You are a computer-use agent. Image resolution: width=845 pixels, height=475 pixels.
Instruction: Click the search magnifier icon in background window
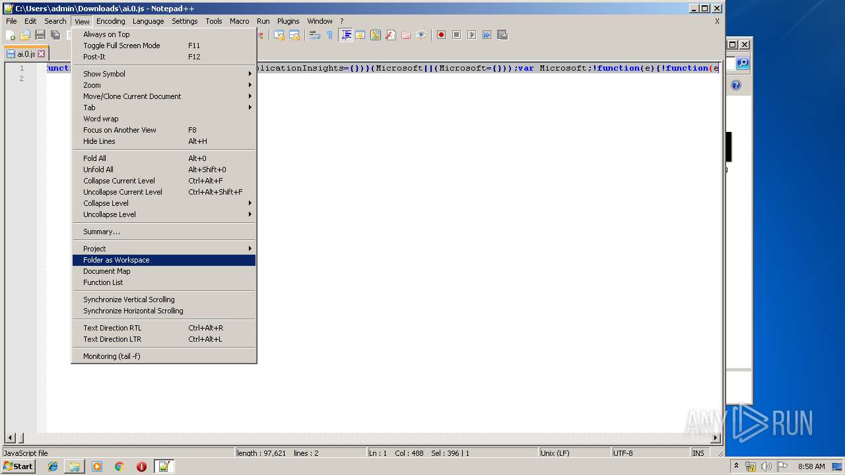743,63
